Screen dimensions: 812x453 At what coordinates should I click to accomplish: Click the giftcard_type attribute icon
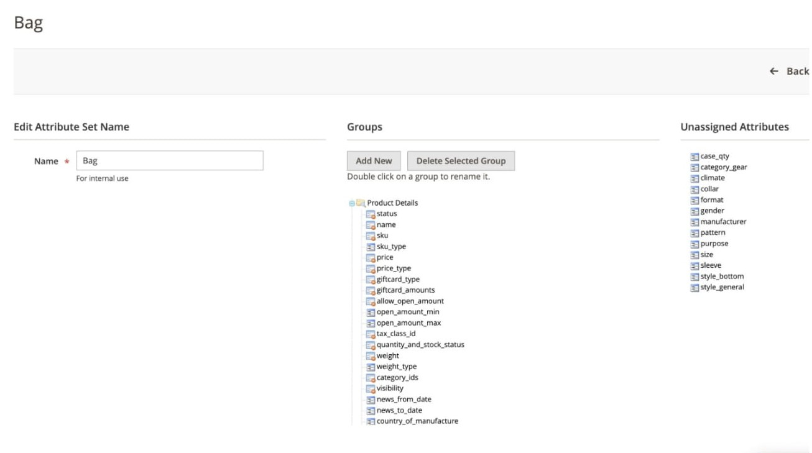pos(371,280)
